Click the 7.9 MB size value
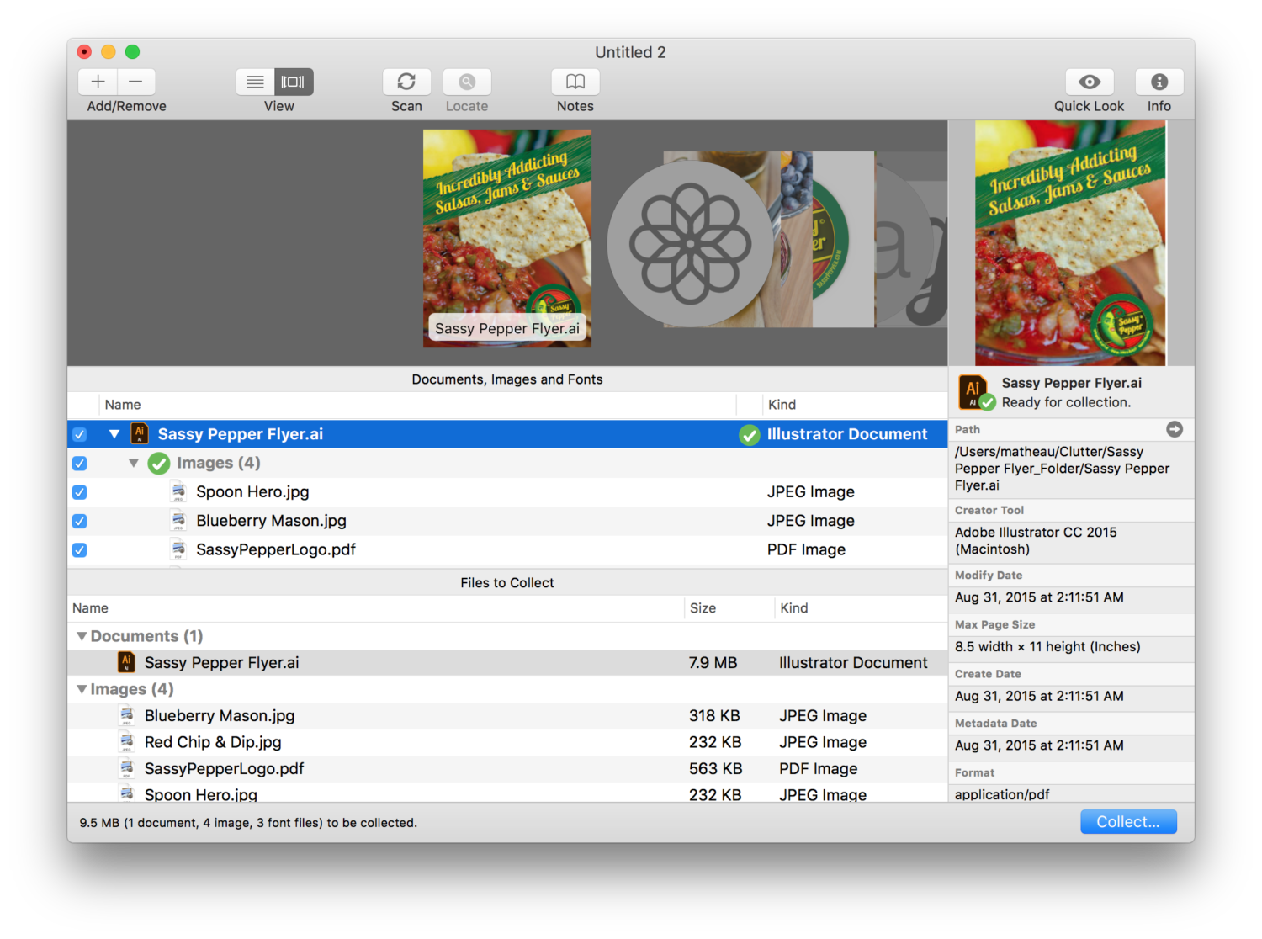Image resolution: width=1262 pixels, height=939 pixels. pyautogui.click(x=713, y=662)
